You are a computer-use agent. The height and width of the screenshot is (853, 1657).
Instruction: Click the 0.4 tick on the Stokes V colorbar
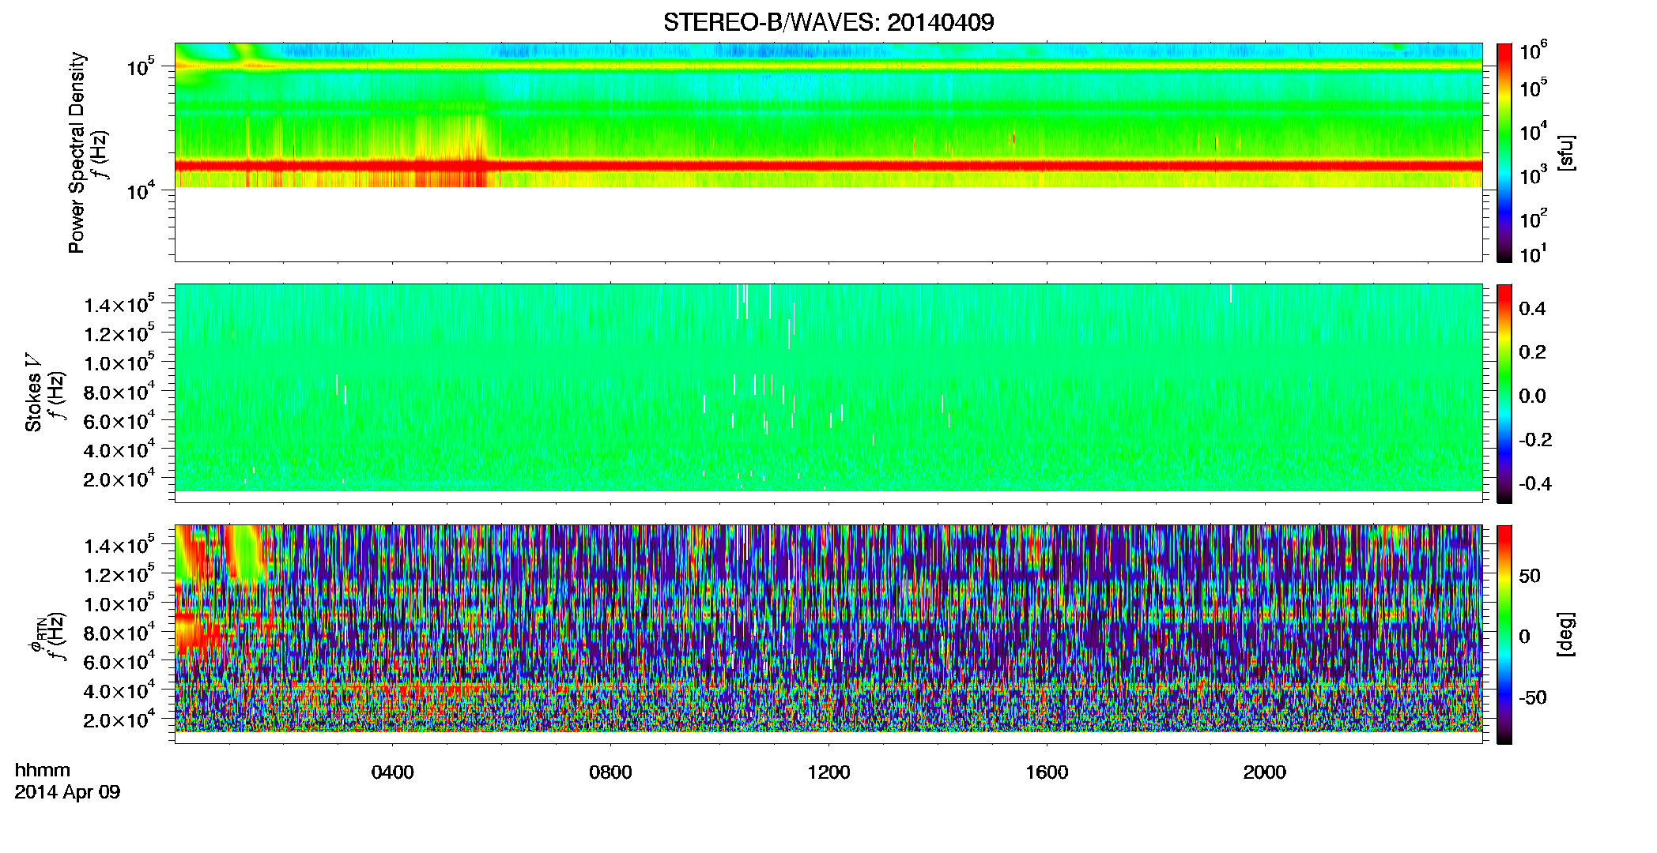1533,309
